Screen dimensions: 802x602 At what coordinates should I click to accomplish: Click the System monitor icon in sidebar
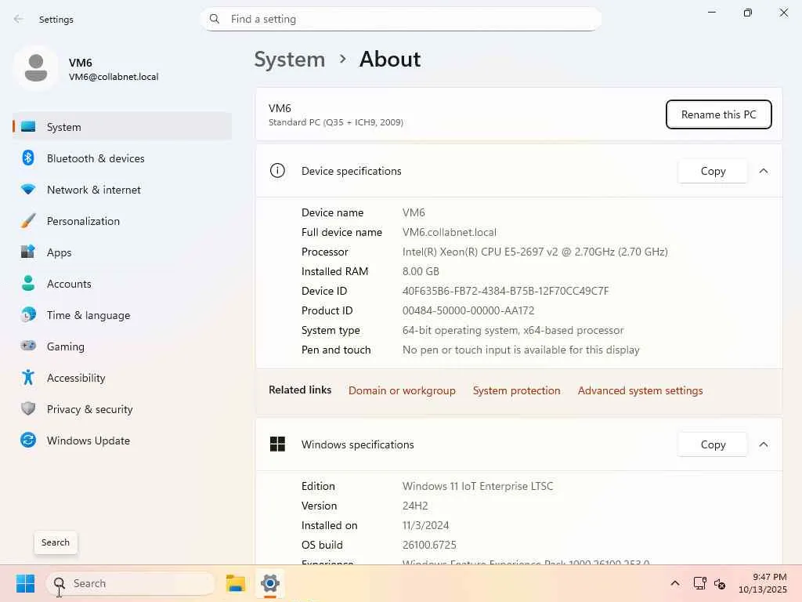click(x=28, y=126)
